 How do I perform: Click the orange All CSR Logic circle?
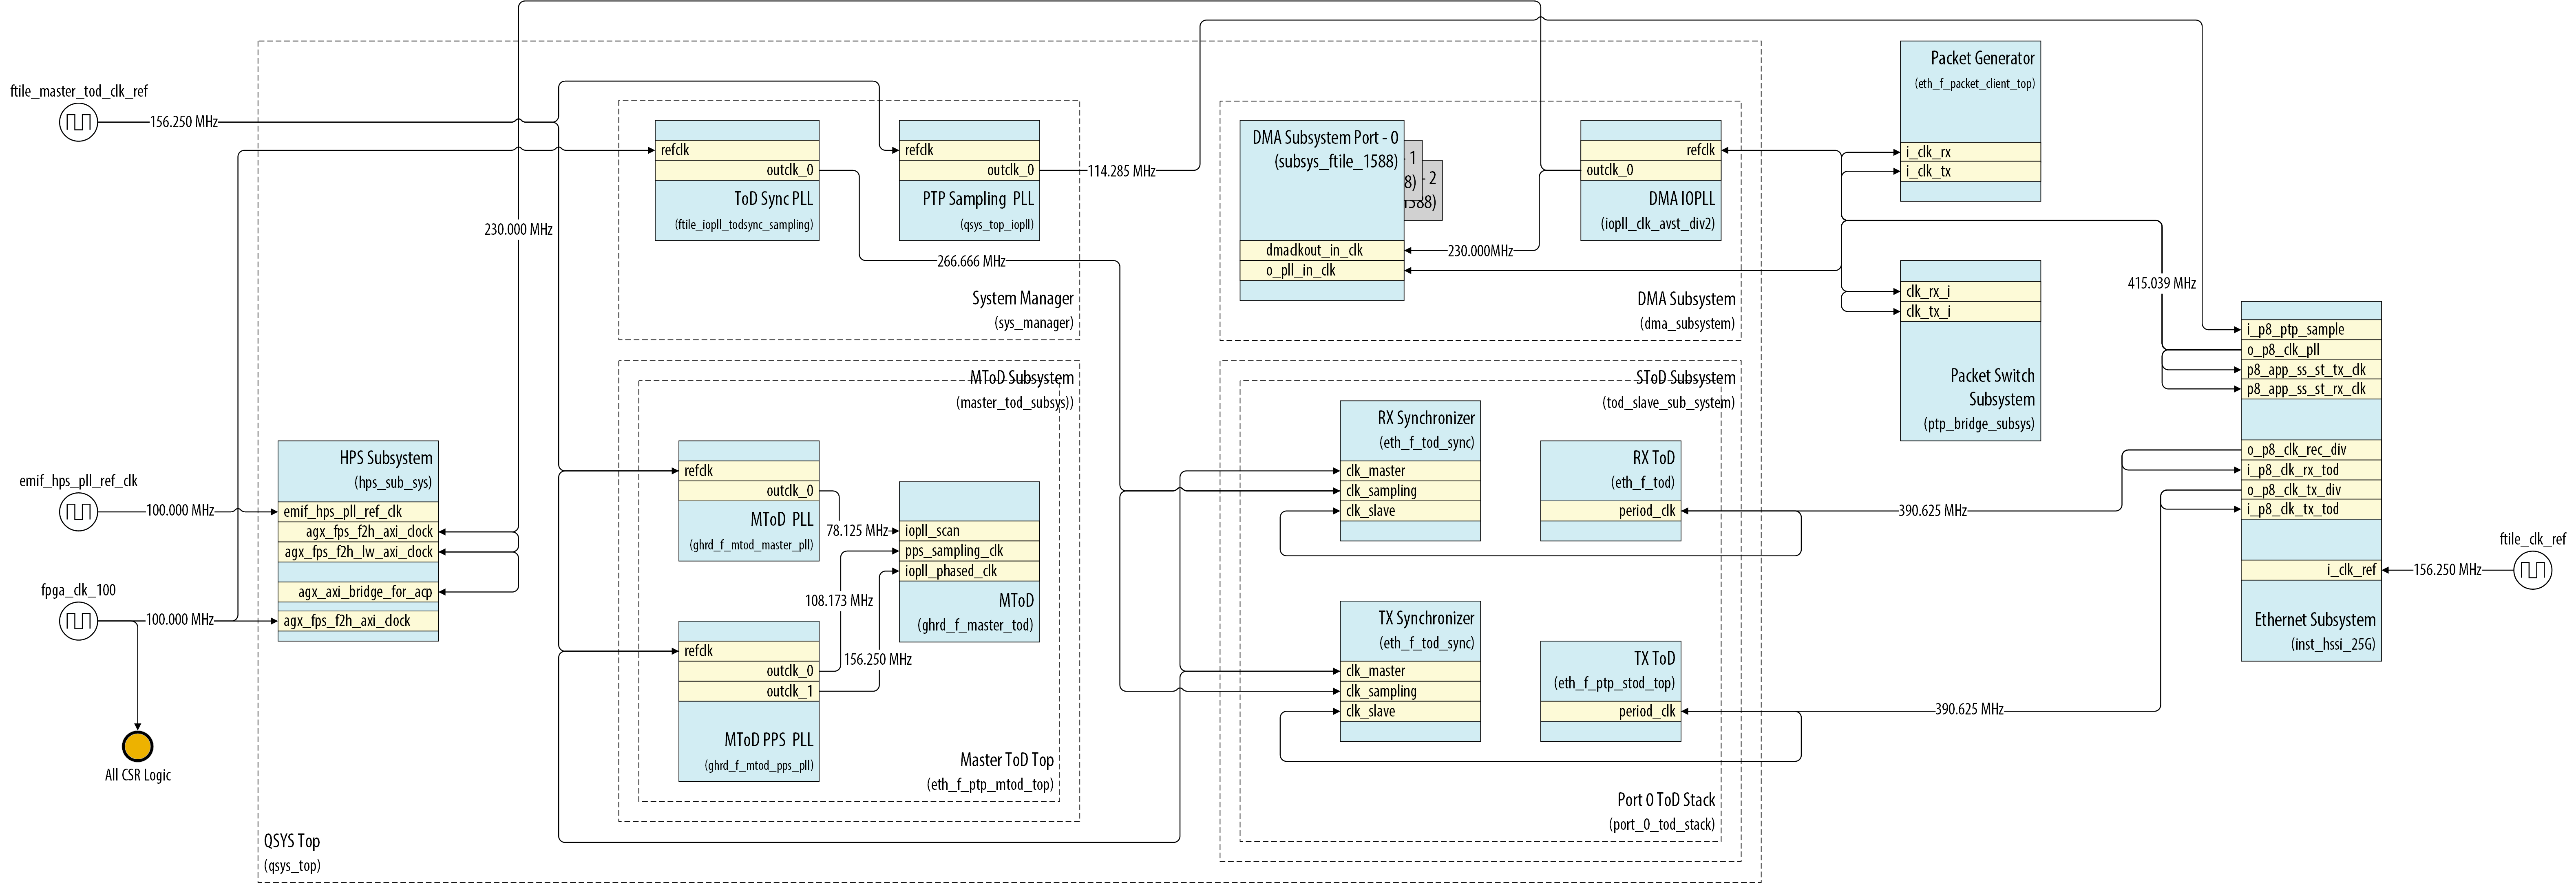pos(137,746)
